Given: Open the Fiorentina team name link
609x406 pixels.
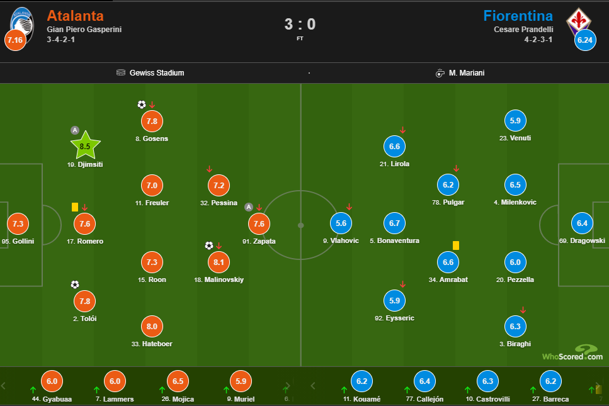Looking at the screenshot, I should 518,15.
